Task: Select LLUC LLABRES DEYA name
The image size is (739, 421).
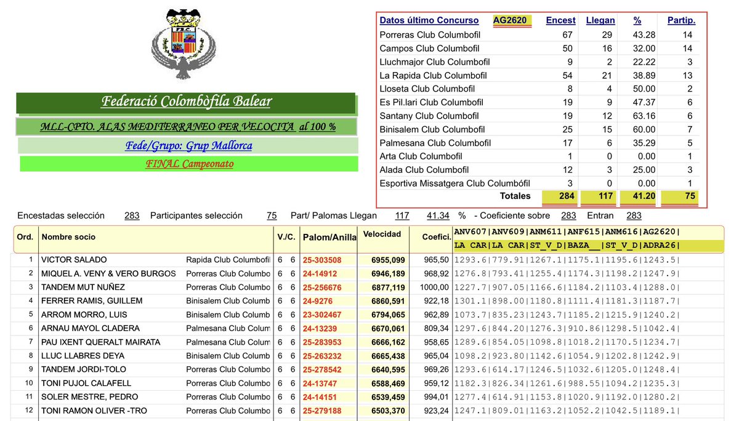Action: click(x=83, y=355)
